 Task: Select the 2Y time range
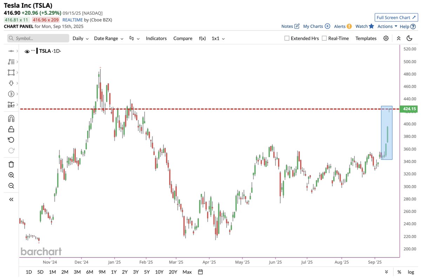click(x=125, y=272)
